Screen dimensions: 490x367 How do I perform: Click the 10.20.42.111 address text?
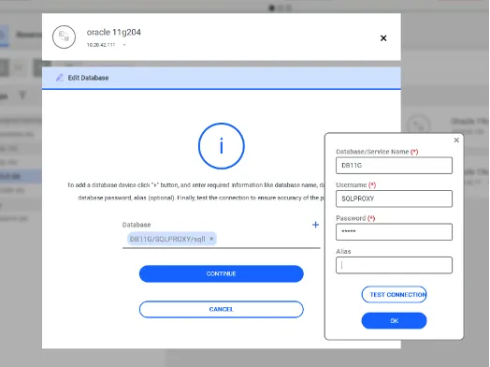point(101,45)
